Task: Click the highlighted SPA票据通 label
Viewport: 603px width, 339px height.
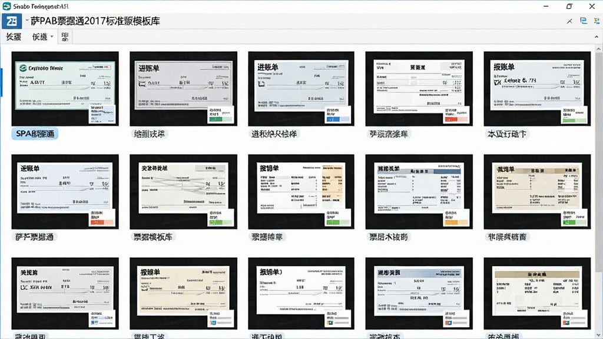Action: click(x=35, y=134)
